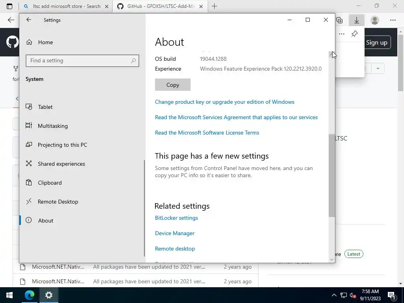The image size is (404, 303).
Task: Switch to the GitHub GFOXSH tab
Action: coord(160,6)
